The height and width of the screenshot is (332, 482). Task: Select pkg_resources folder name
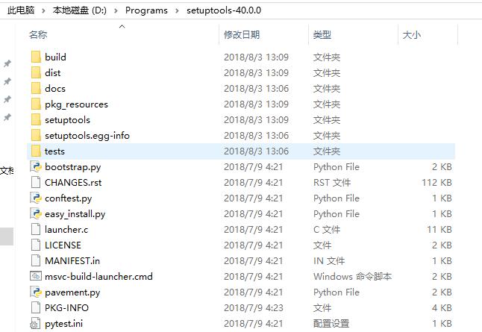click(76, 104)
